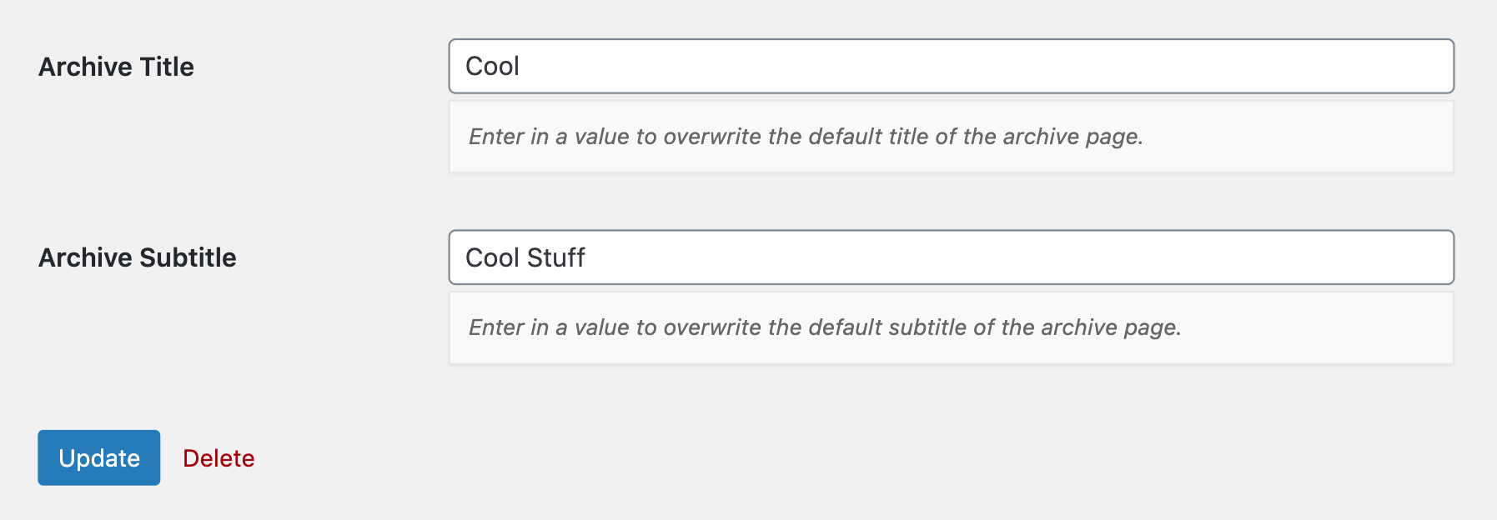Click the overwrite default title hint box

(951, 136)
